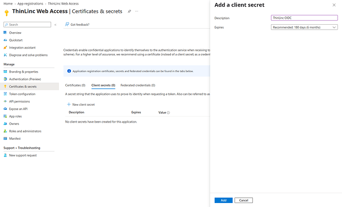This screenshot has width=342, height=207.
Task: Open Token configuration in the sidebar
Action: (x=22, y=94)
